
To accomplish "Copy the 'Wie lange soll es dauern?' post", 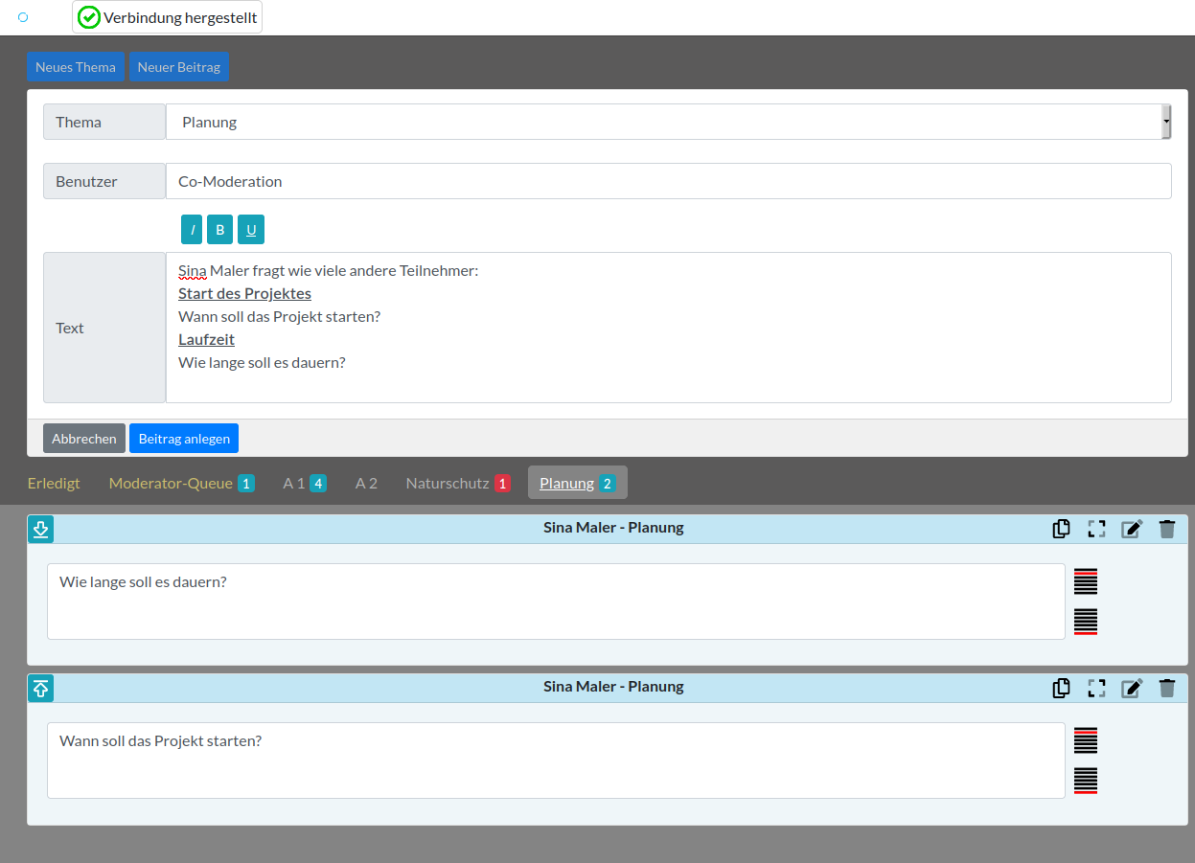I will (x=1061, y=529).
